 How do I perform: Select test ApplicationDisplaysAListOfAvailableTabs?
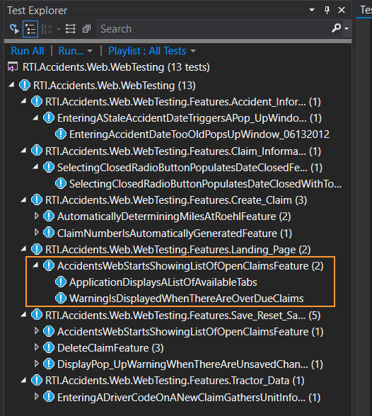(163, 282)
